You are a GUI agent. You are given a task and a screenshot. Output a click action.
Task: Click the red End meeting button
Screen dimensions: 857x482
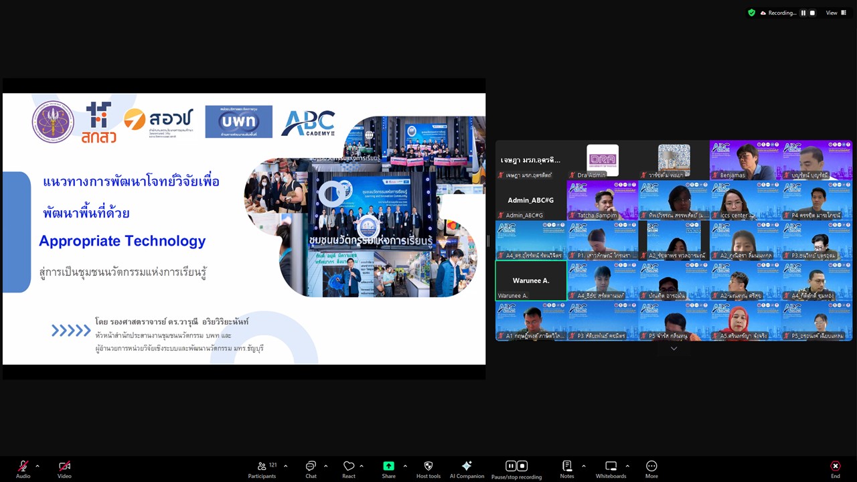tap(836, 466)
